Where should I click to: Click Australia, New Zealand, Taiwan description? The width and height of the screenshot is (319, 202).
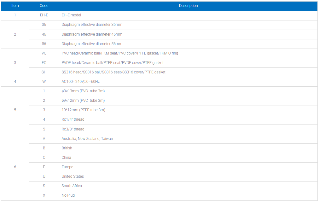coord(87,139)
